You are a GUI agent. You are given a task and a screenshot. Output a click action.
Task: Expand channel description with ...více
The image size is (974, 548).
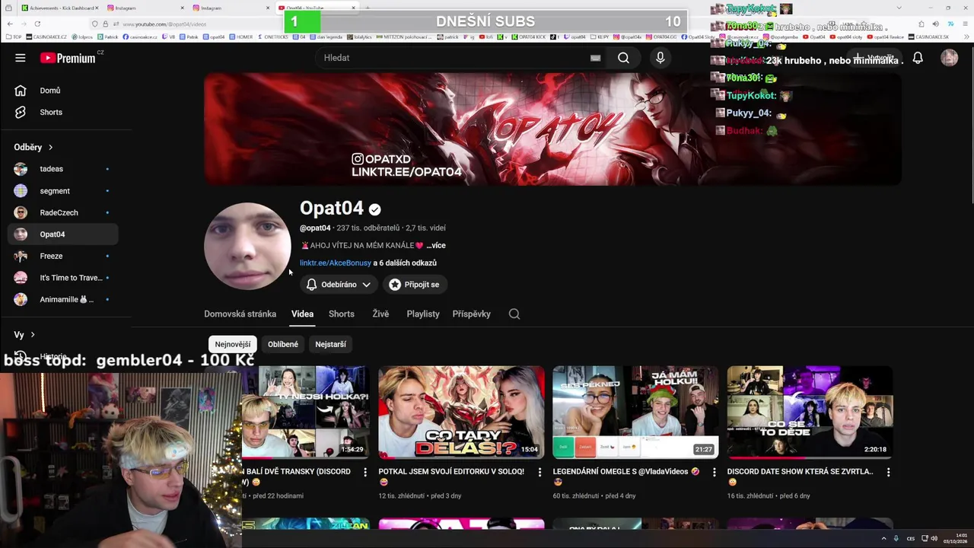click(436, 245)
